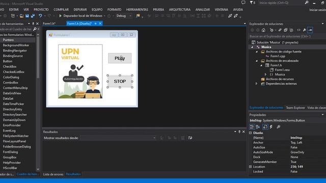
Task: Switch to Team Explorer tab
Action: pos(295,108)
